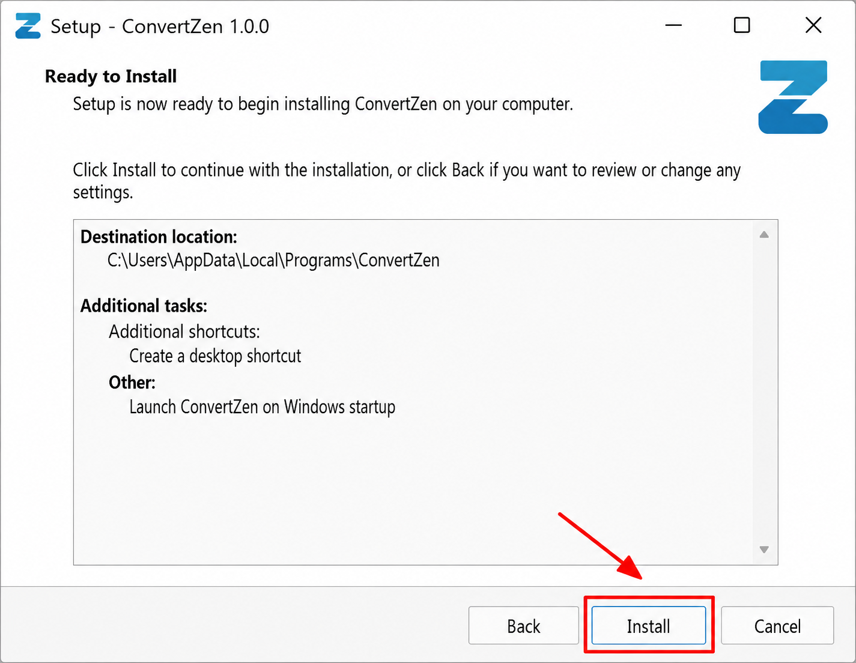Click the ConvertZen icon in the title bar
Viewport: 856px width, 663px height.
pos(28,26)
